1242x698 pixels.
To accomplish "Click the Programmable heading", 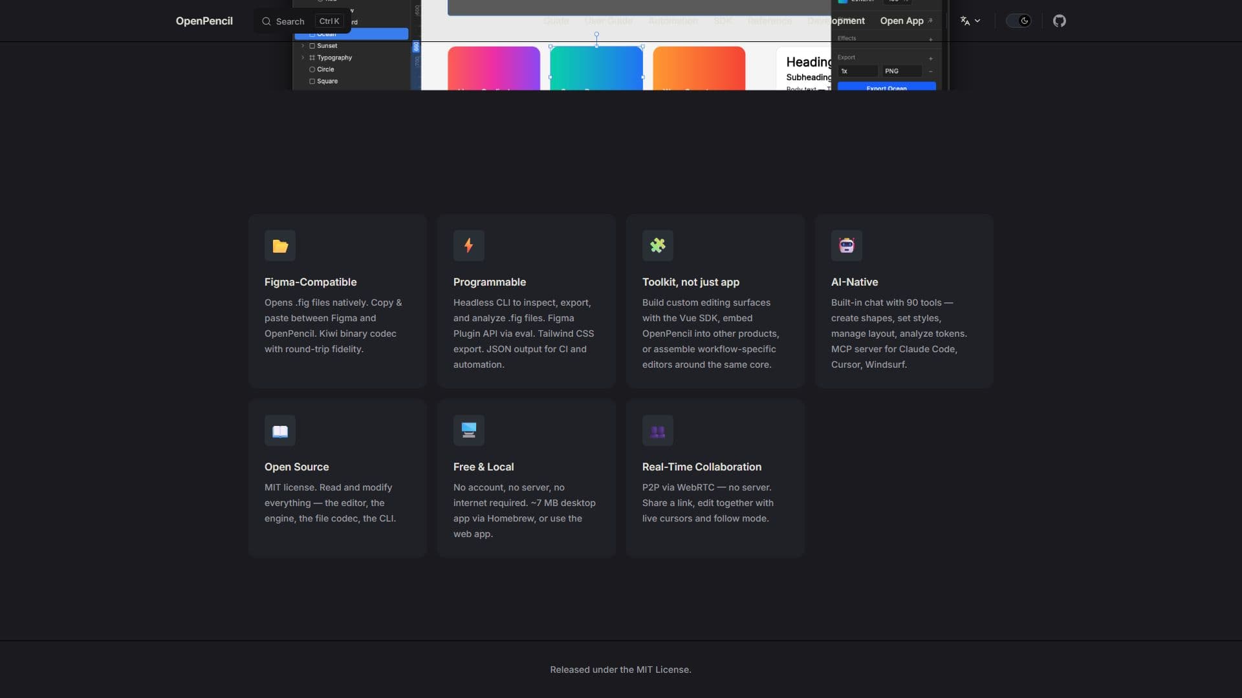I will click(x=489, y=282).
